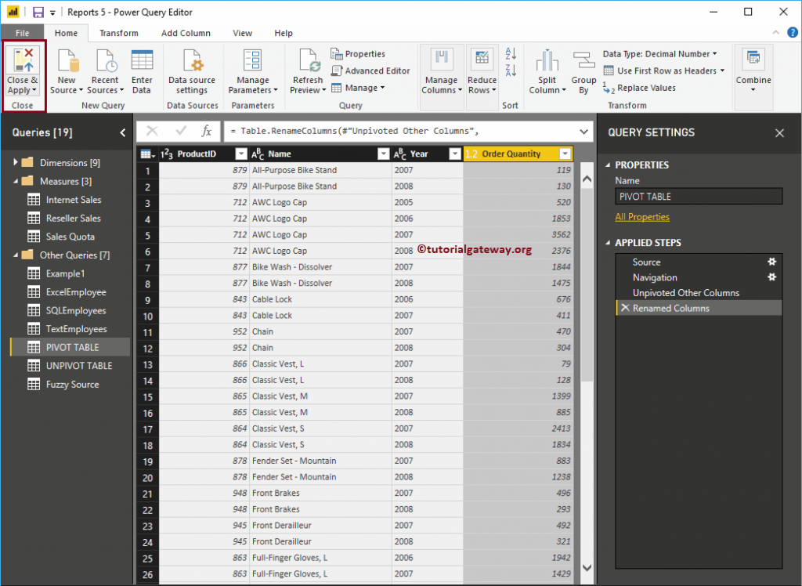Click the query Properties button
Image resolution: width=802 pixels, height=586 pixels.
click(x=358, y=54)
